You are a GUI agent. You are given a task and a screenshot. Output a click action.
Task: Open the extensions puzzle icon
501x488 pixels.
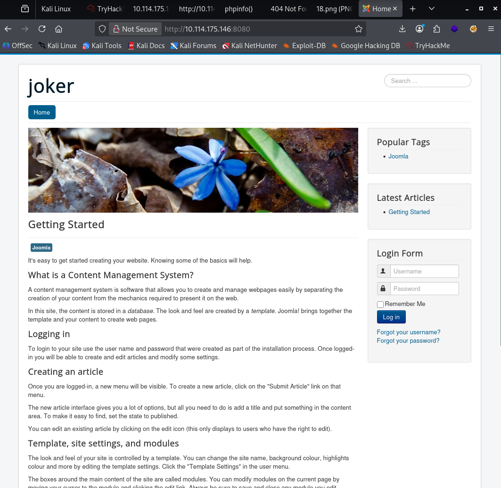tap(436, 29)
